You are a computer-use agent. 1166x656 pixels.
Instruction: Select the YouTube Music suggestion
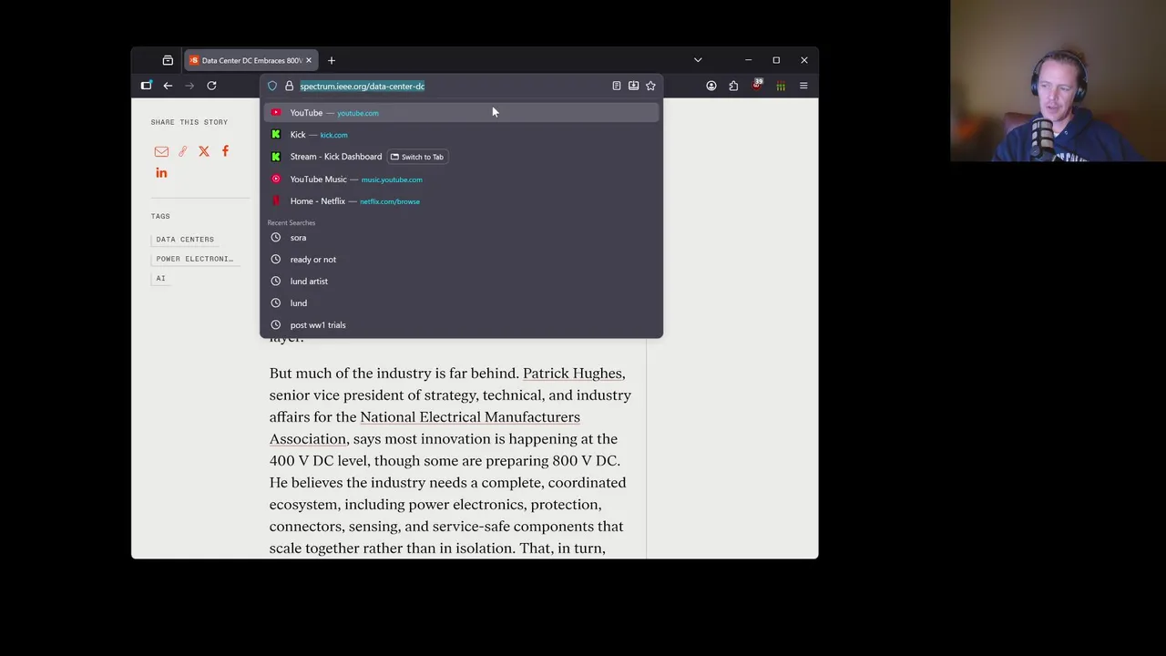click(462, 179)
